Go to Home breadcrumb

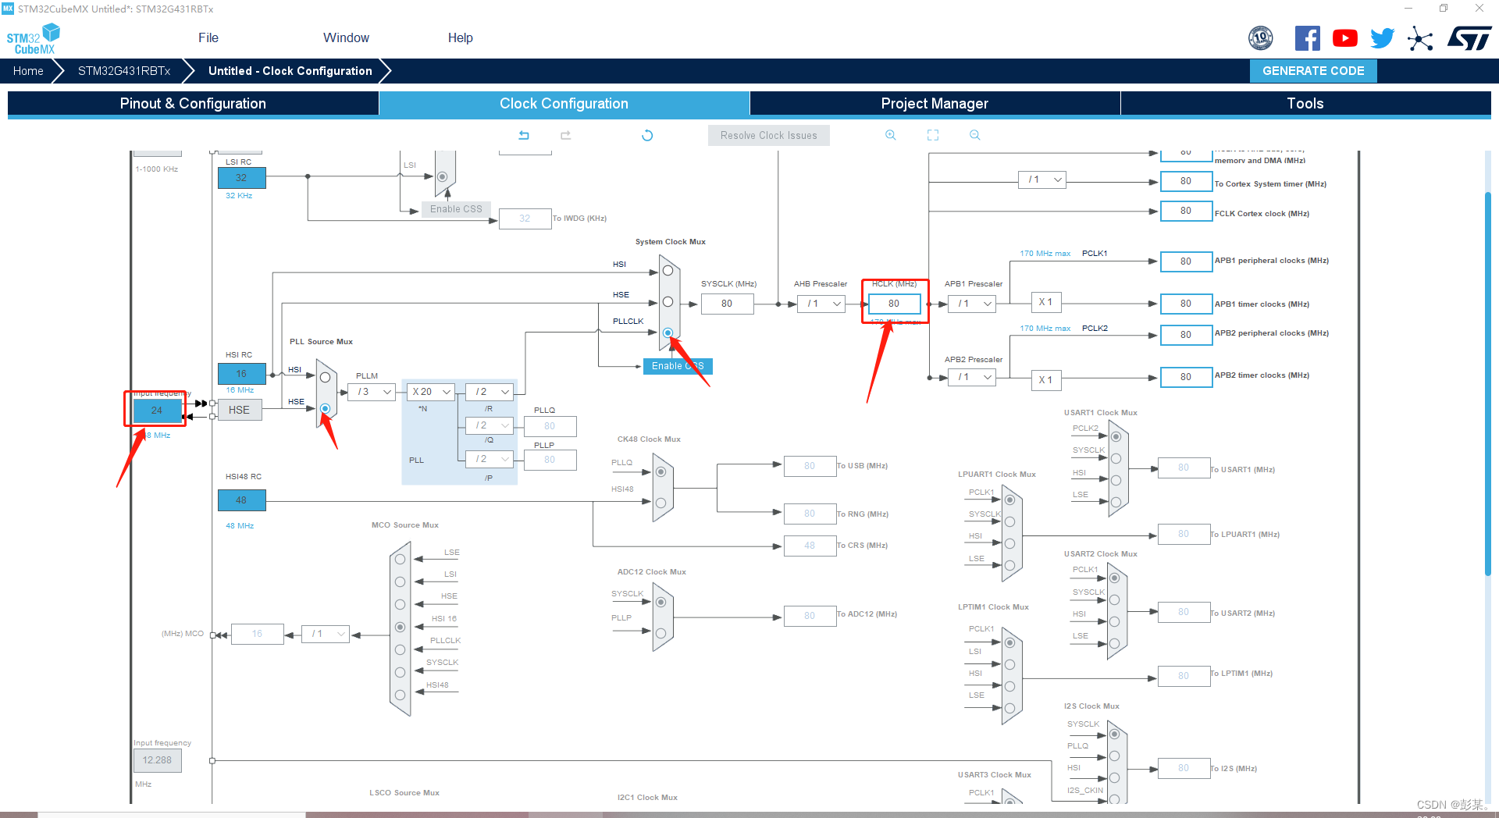click(x=28, y=71)
